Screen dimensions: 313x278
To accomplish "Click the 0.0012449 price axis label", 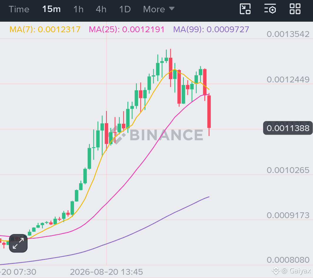I will coord(288,79).
